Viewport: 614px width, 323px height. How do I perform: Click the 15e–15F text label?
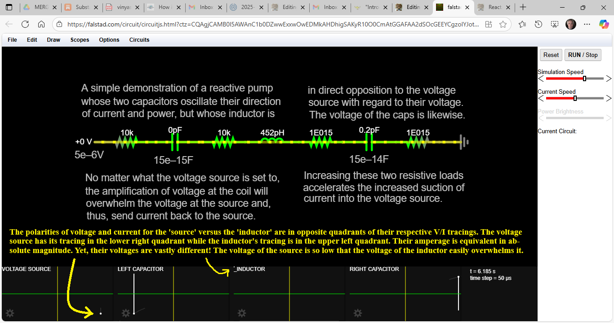[x=174, y=160]
